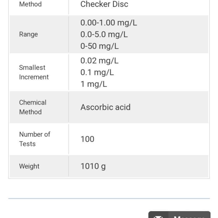The image size is (218, 218).
Task: Click the envelope icon on Message button
Action: point(158,217)
